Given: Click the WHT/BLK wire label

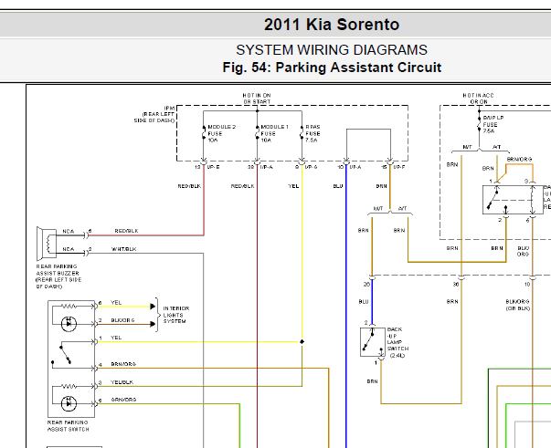Looking at the screenshot, I should tap(123, 249).
